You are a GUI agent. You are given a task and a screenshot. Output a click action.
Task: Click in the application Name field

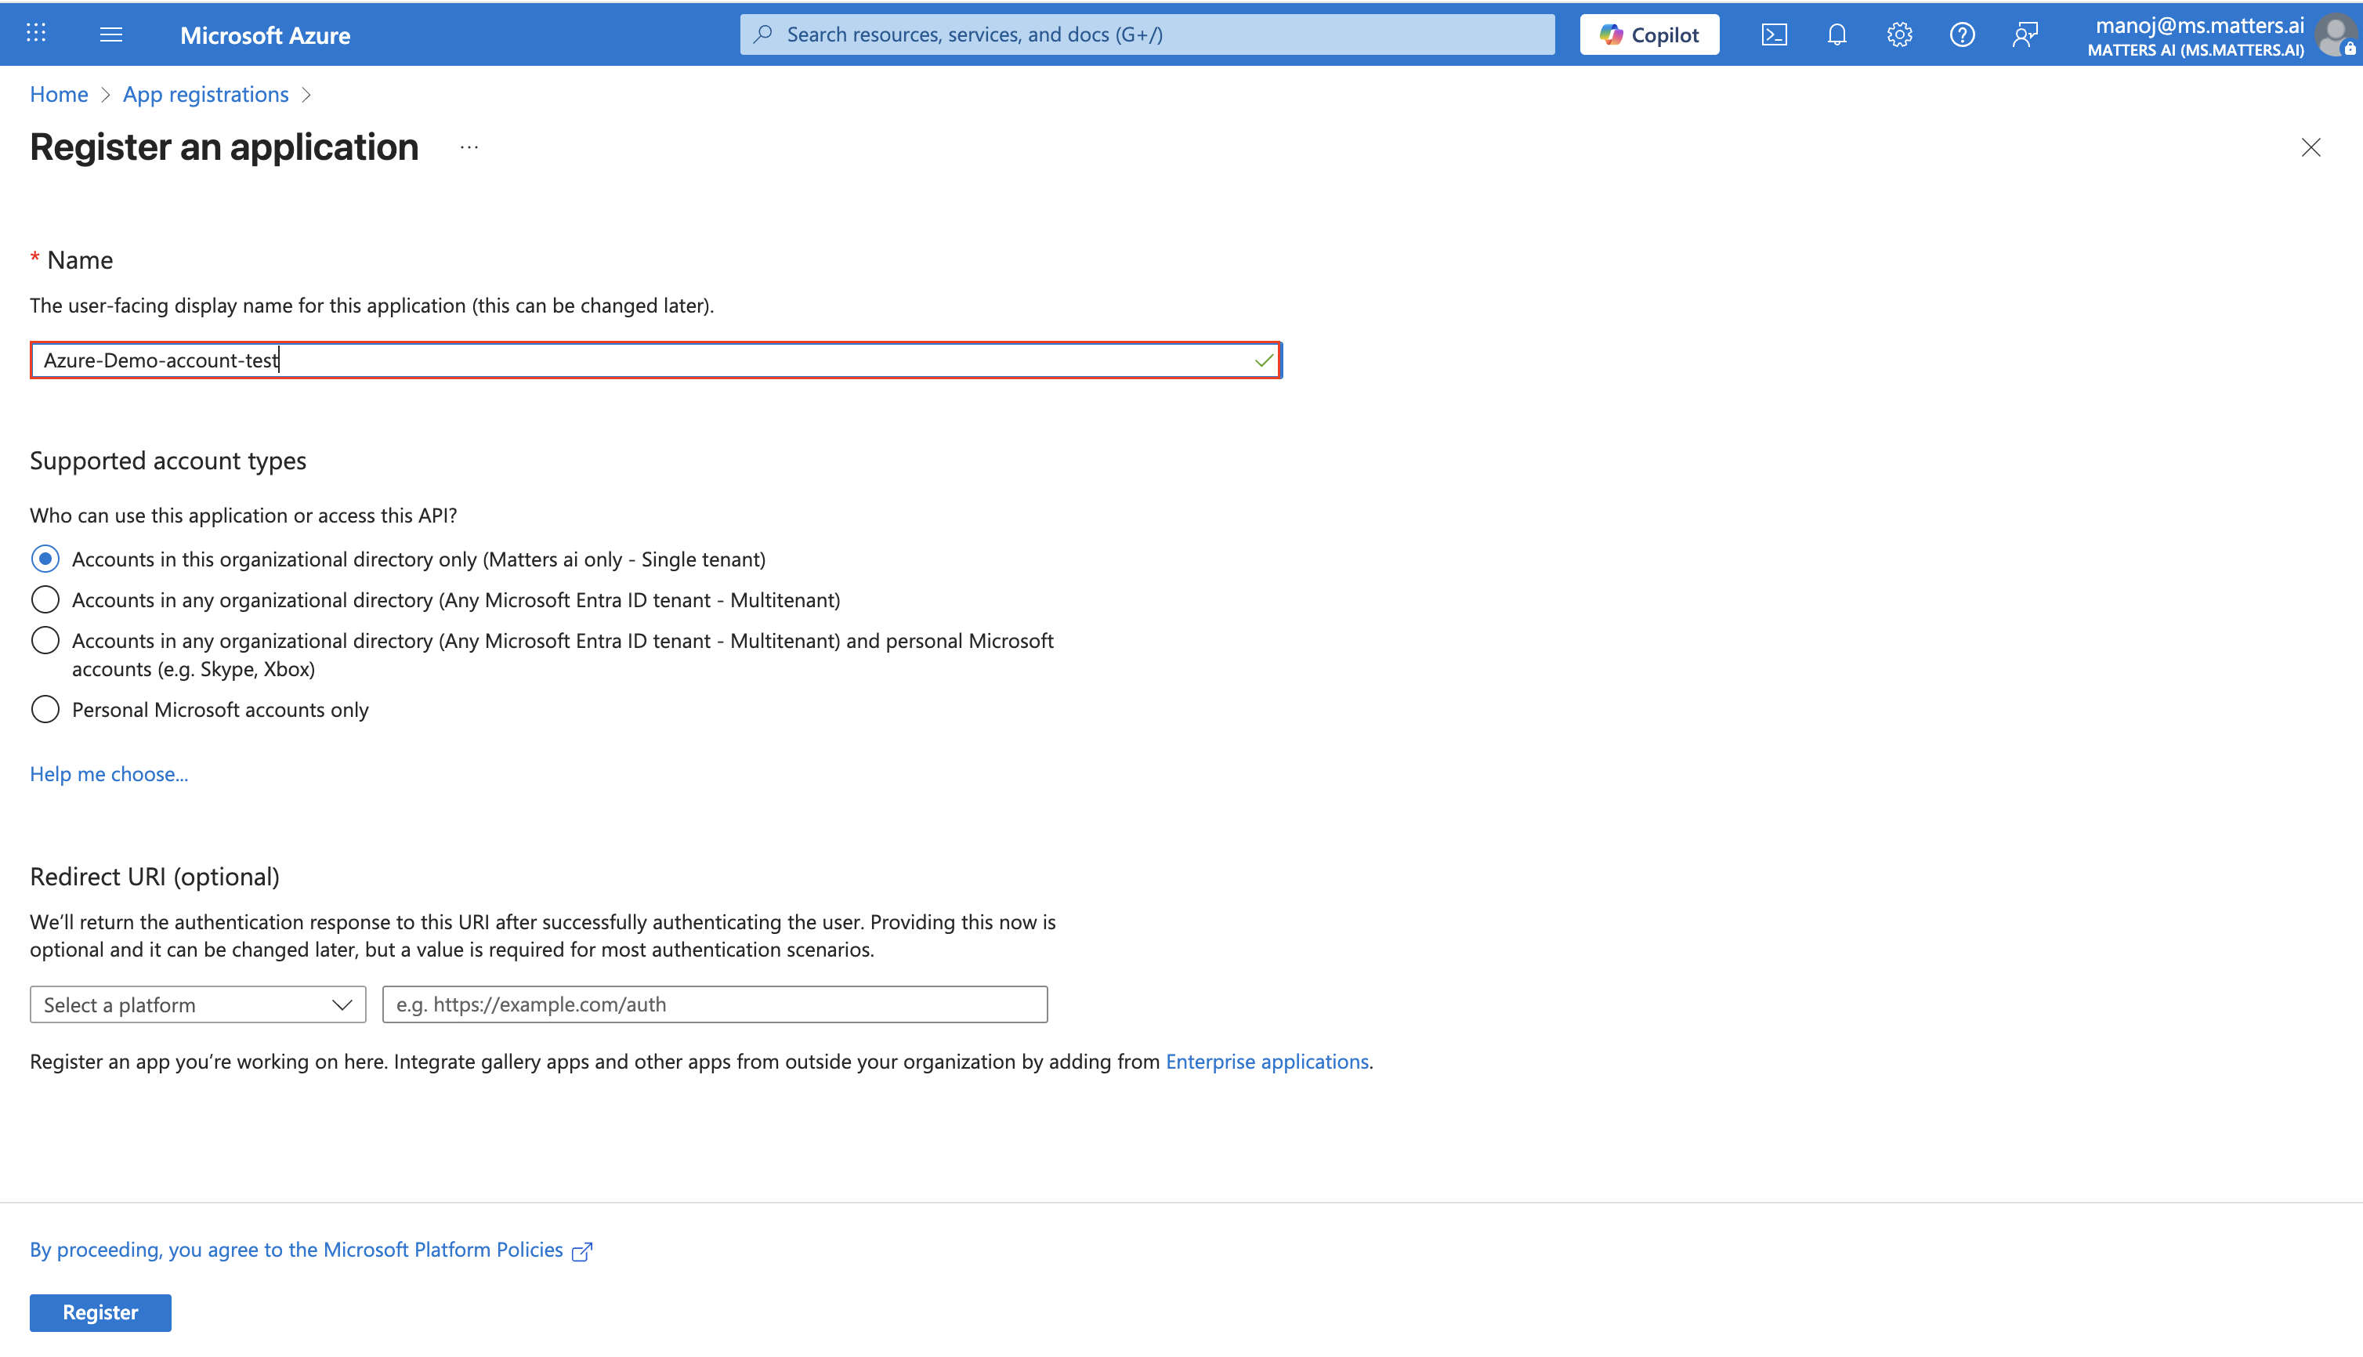656,360
